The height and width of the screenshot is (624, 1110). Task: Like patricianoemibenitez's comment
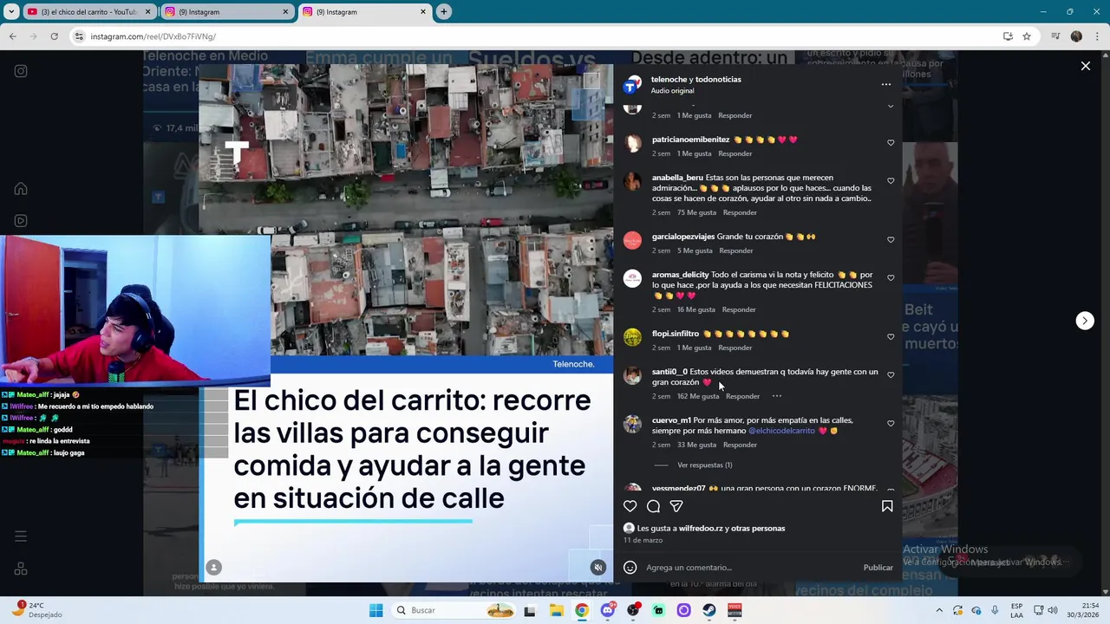point(891,143)
